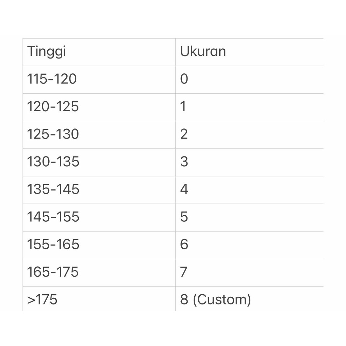Screen dimensions: 346x346
Task: Click the size 6 cell
Action: [184, 245]
